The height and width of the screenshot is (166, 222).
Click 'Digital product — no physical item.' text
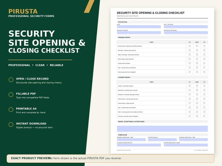pos(35,127)
